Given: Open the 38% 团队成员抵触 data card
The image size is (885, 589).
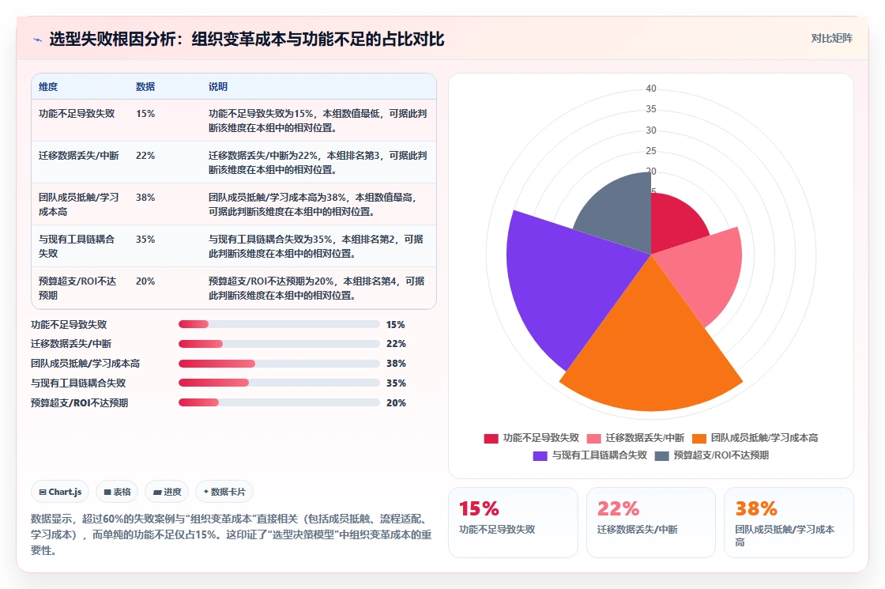Looking at the screenshot, I should 789,523.
